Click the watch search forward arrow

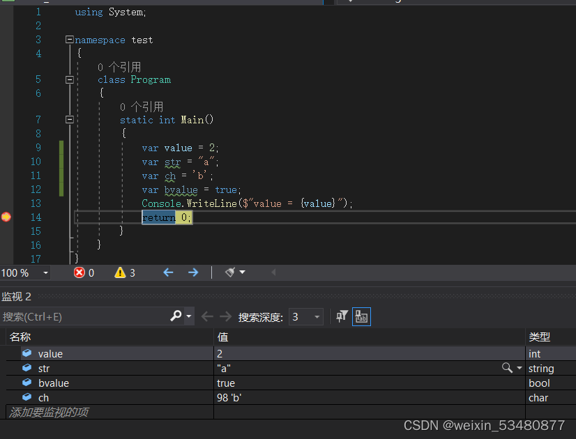[225, 316]
